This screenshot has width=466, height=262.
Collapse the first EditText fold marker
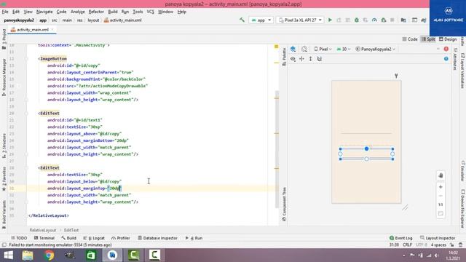pyautogui.click(x=26, y=114)
